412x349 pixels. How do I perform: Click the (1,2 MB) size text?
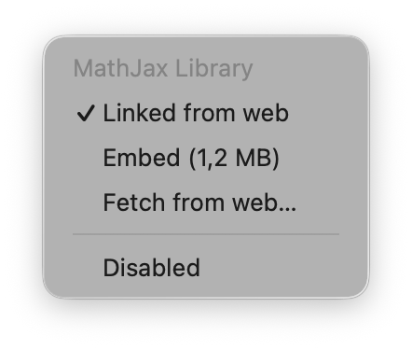coord(234,159)
